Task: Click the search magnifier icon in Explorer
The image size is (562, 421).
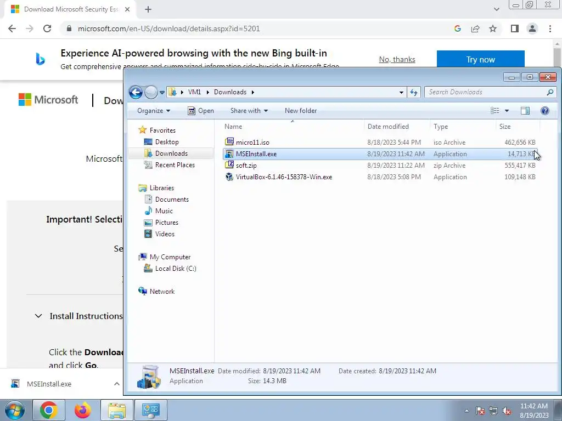Action: point(550,92)
